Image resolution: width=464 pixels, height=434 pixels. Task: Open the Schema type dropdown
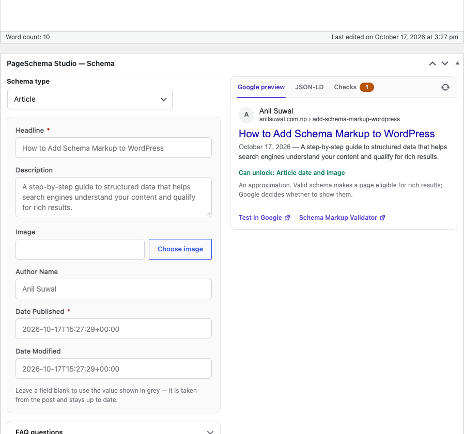coord(90,99)
